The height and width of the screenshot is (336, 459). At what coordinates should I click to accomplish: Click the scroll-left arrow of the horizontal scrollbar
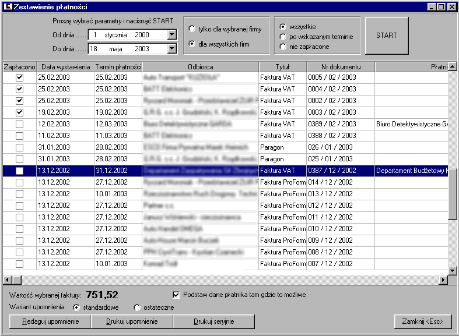pyautogui.click(x=8, y=280)
